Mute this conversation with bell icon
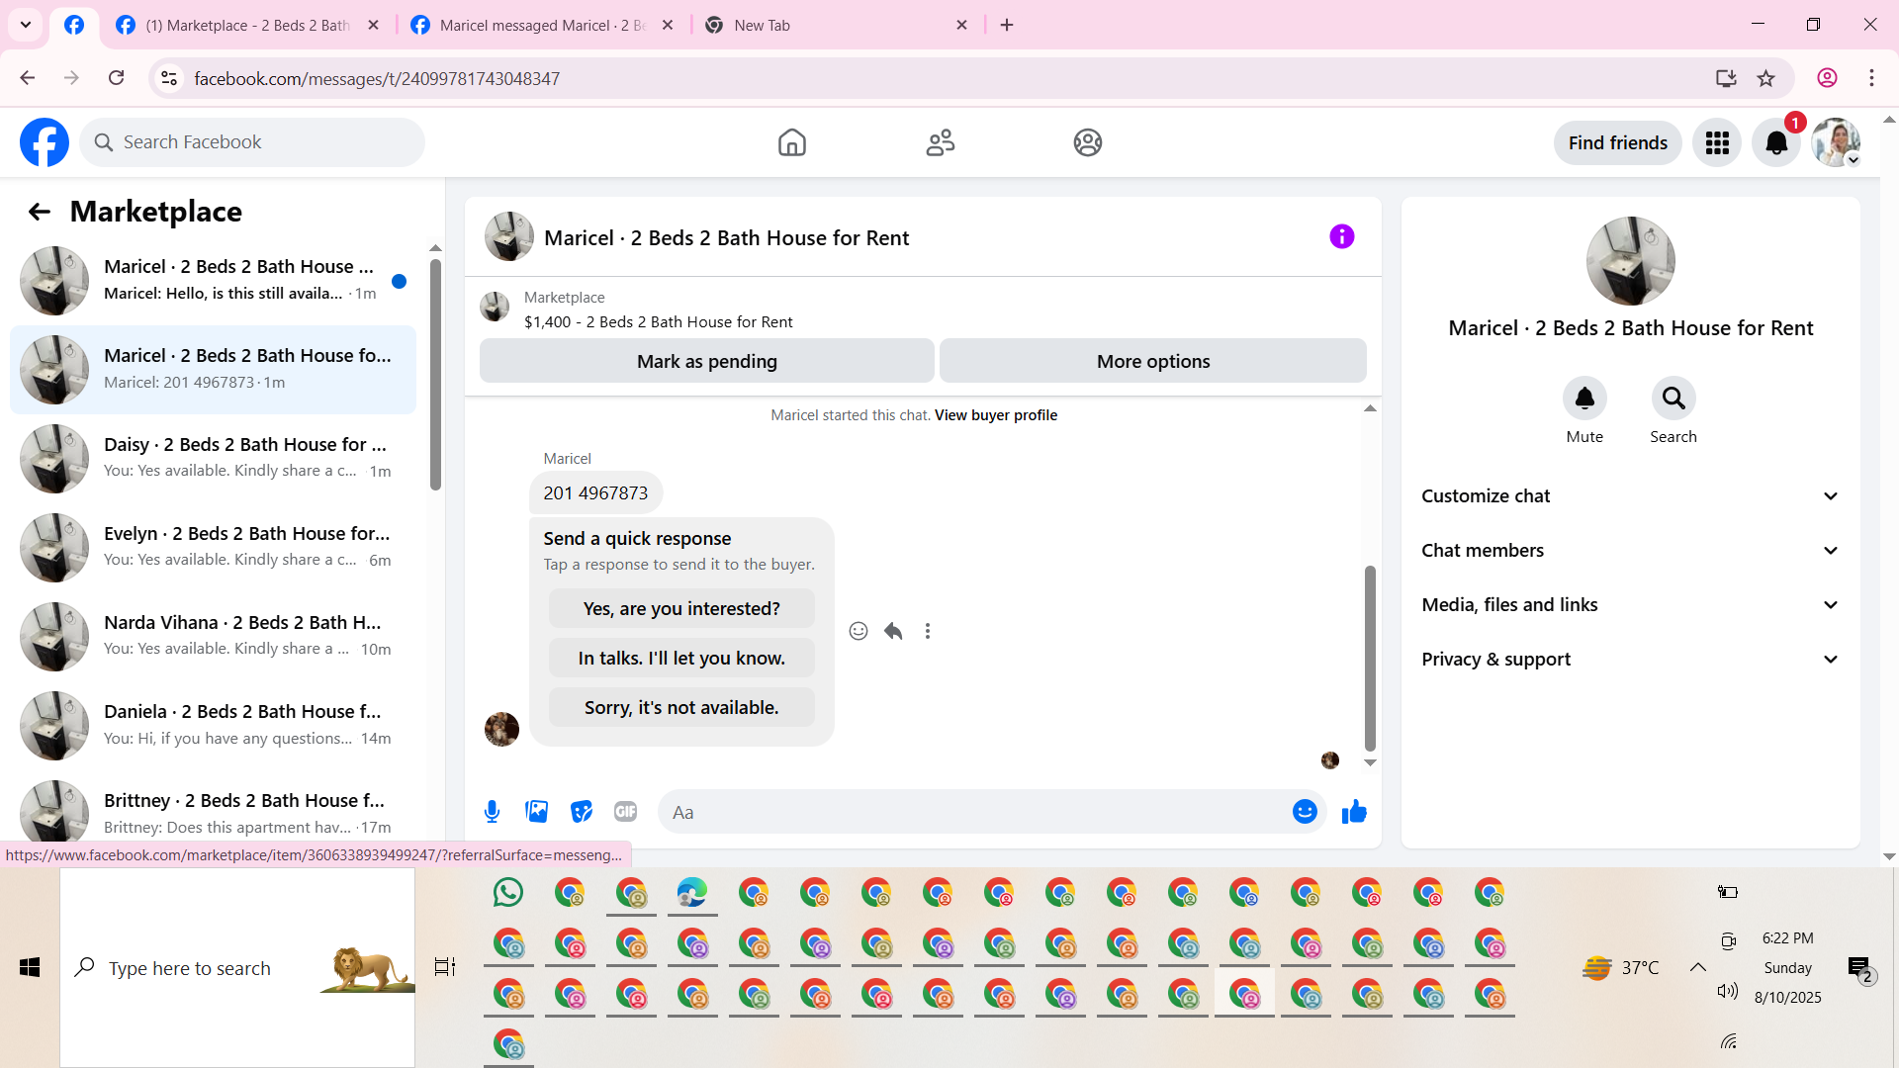 (1583, 399)
